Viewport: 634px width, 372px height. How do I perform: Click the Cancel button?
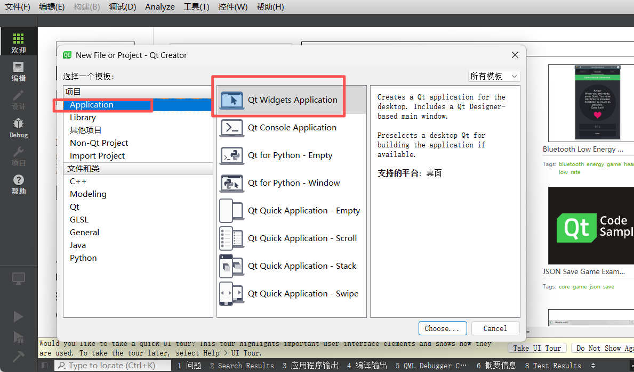495,328
